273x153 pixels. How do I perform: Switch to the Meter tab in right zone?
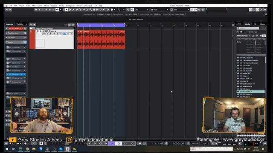[262, 24]
